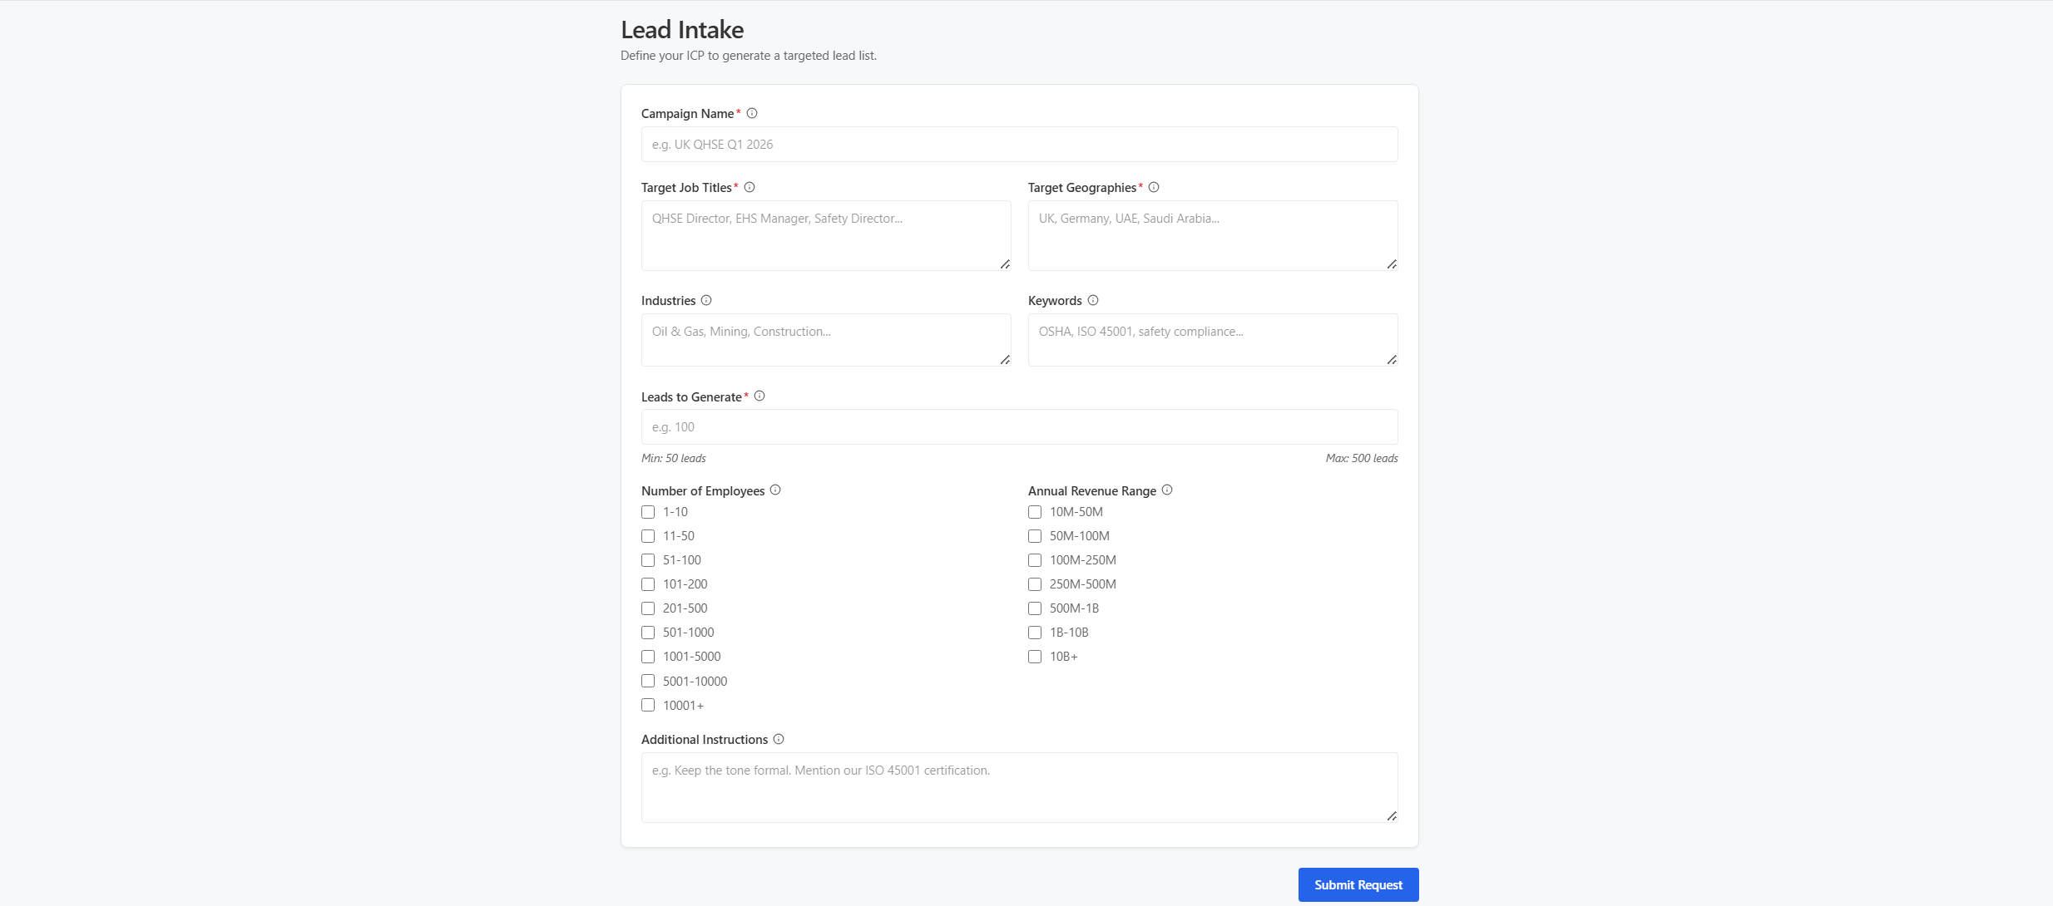Click info icon next to Keywords
The height and width of the screenshot is (906, 2053).
1093,300
